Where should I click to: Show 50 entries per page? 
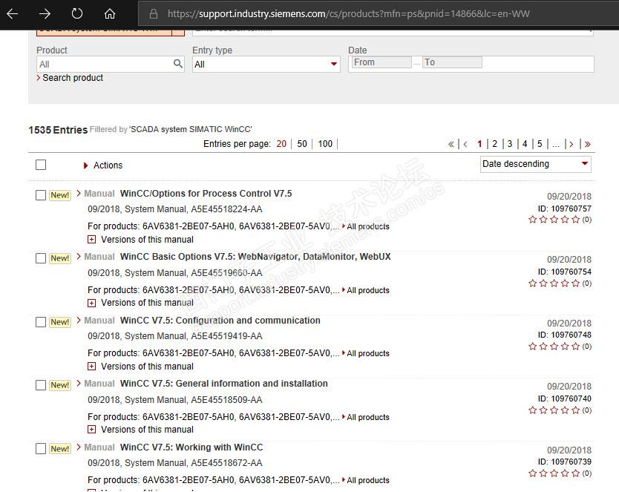click(302, 144)
